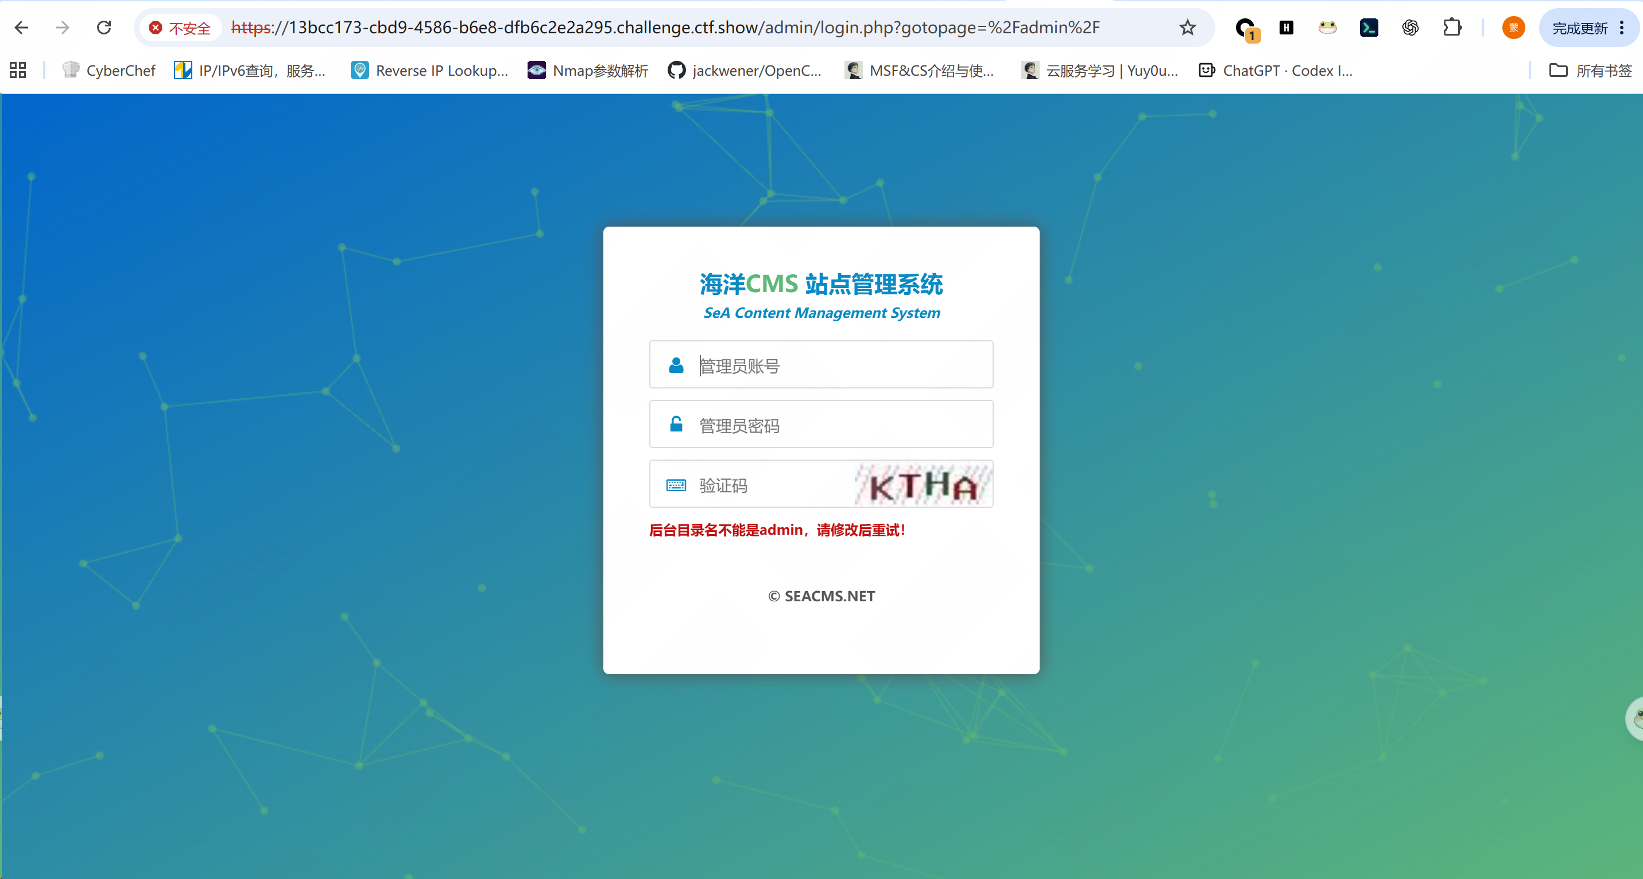Reload the current page

point(104,28)
